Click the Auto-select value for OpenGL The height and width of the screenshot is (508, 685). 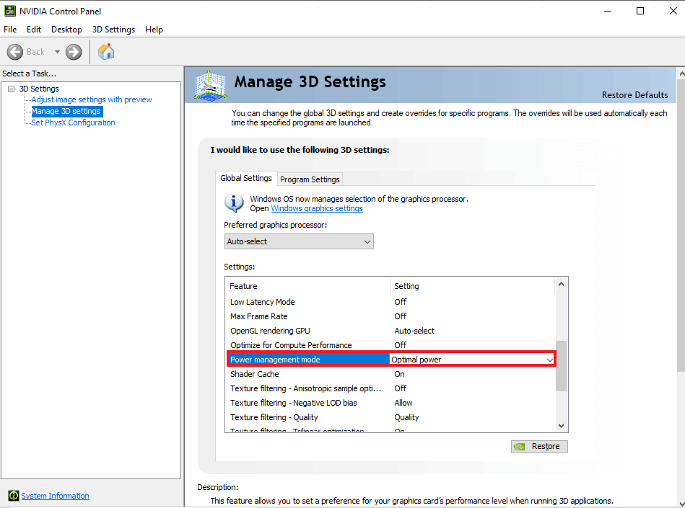[414, 331]
